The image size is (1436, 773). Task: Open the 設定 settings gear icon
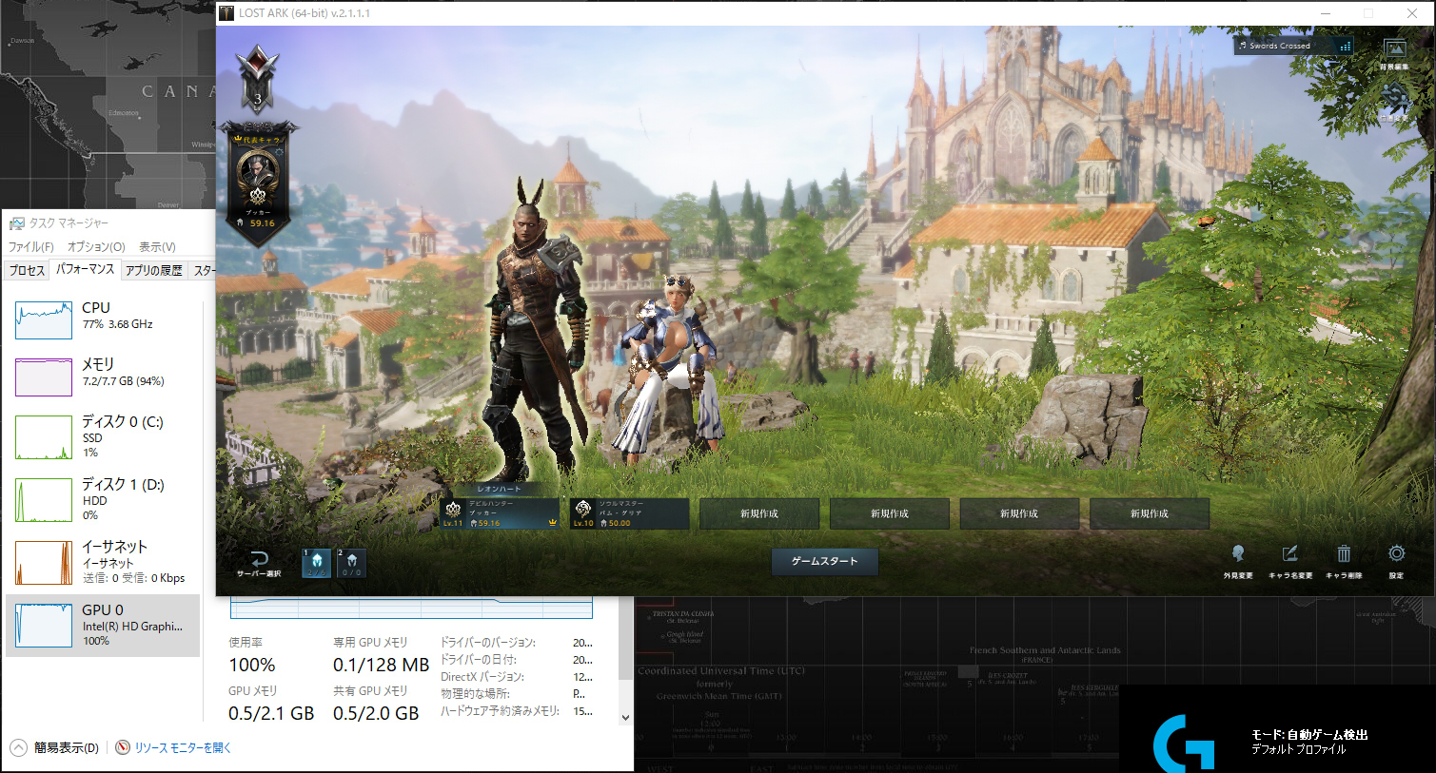(x=1396, y=553)
